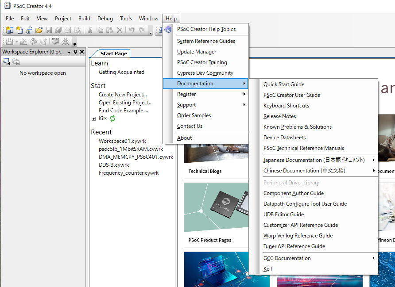Open recent Frequency_counter.cywrk workspace
The width and height of the screenshot is (395, 287).
(x=128, y=173)
